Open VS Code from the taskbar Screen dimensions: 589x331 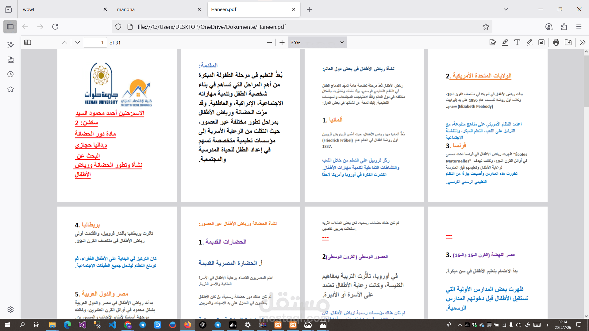click(x=113, y=325)
